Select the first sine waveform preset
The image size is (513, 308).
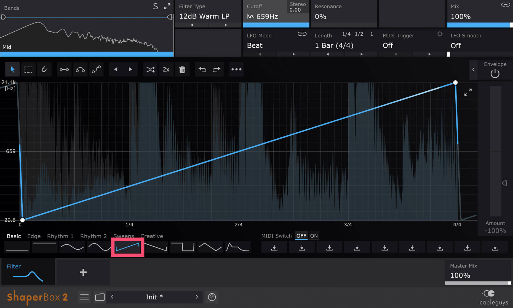click(72, 247)
